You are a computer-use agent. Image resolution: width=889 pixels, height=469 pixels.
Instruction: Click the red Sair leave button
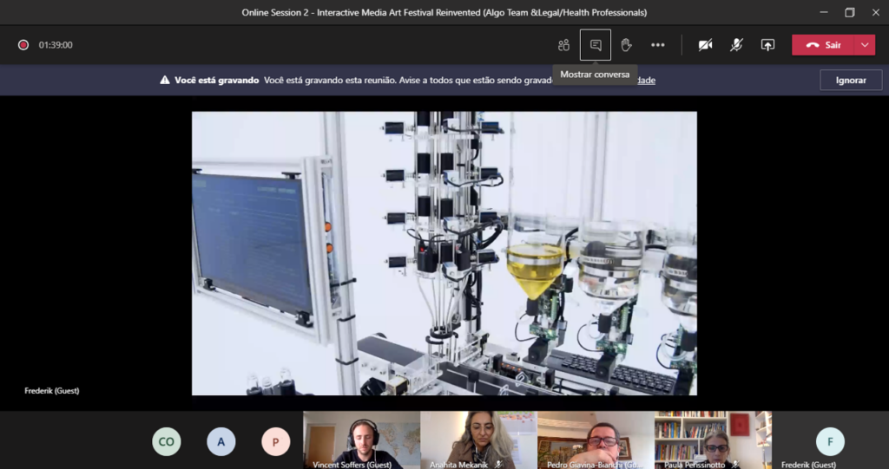tap(823, 45)
